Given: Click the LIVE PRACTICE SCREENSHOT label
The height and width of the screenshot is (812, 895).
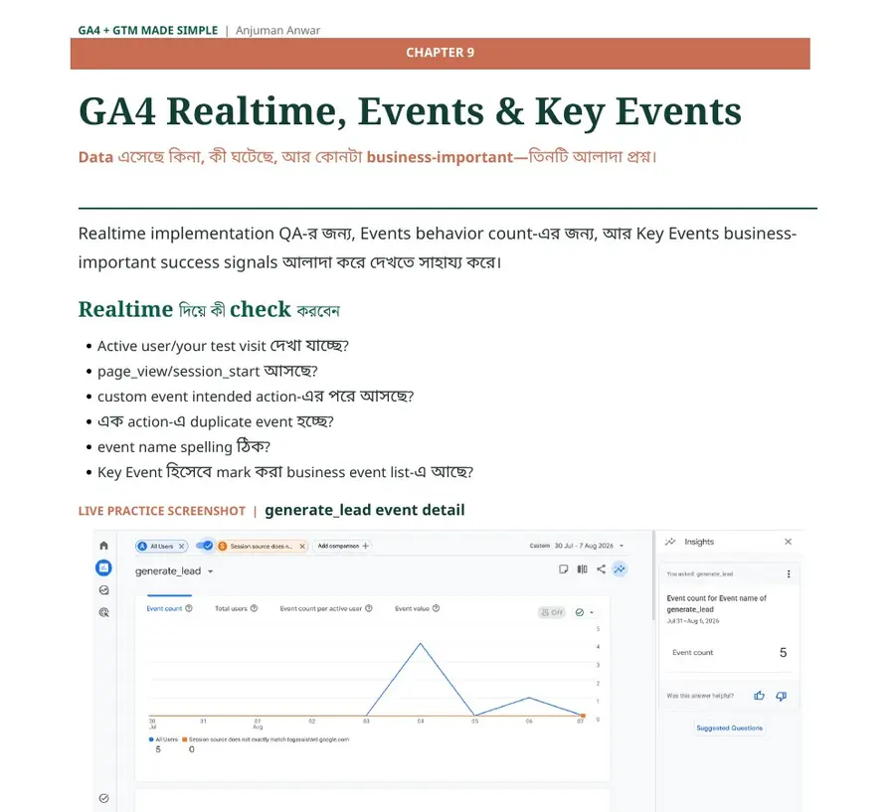Looking at the screenshot, I should tap(161, 511).
